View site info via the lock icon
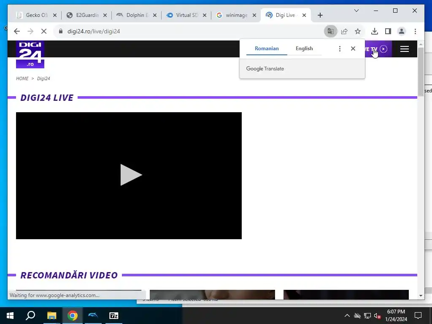 (61, 31)
